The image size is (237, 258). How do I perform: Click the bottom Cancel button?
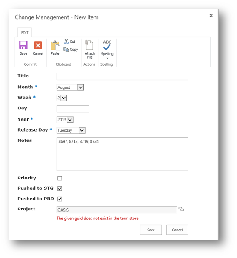tap(177, 230)
